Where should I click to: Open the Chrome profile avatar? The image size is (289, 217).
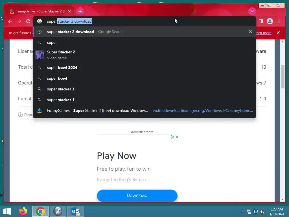click(270, 21)
